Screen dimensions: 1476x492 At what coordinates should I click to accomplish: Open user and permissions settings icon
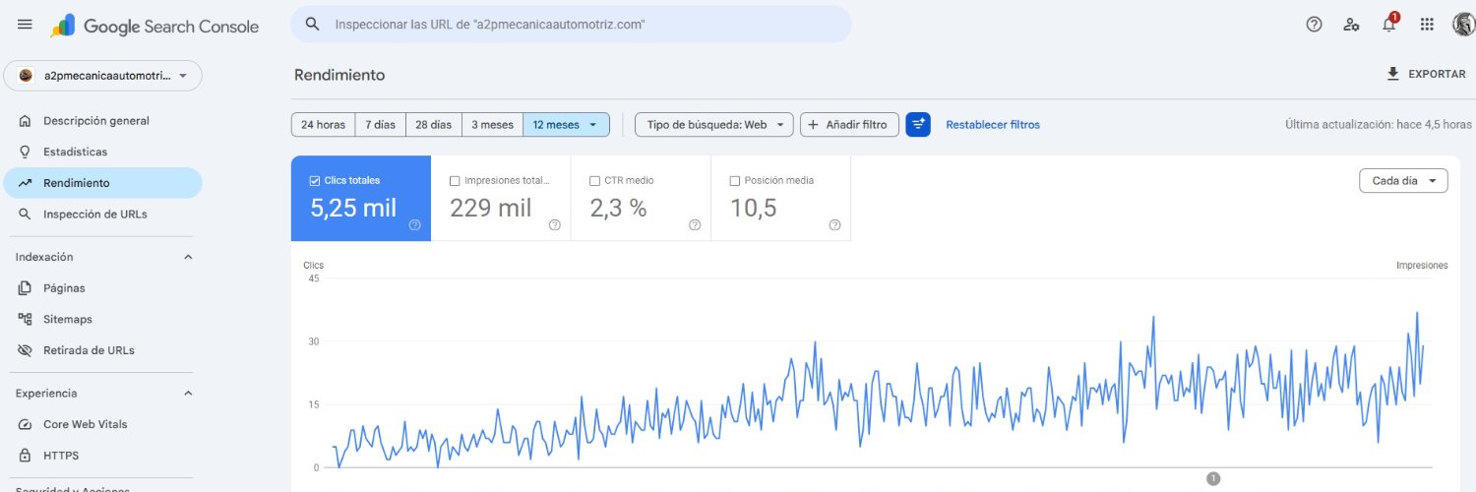pyautogui.click(x=1351, y=25)
